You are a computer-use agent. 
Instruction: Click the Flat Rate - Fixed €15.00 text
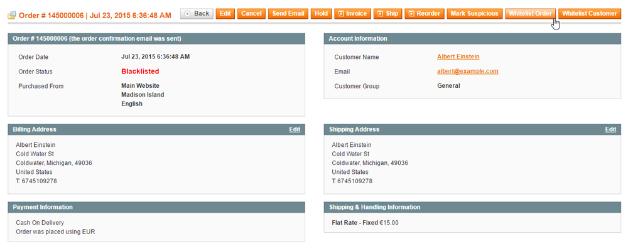point(365,223)
